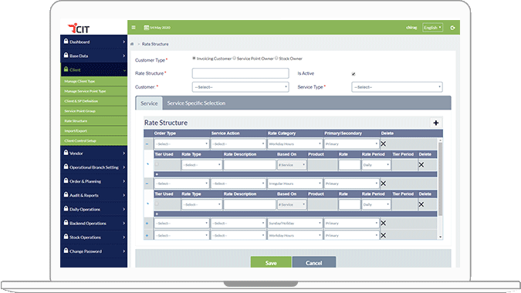The width and height of the screenshot is (521, 293).
Task: Open Client & SP Definition menu item
Action: (x=93, y=101)
